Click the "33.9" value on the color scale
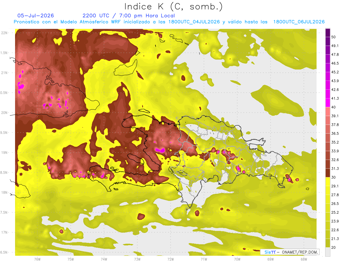This screenshot has height=263, width=341. point(335,151)
